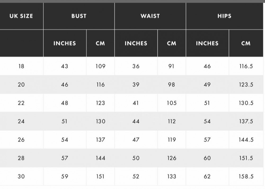Image resolution: width=265 pixels, height=189 pixels.
Task: Select UK size 20 row label
Action: (21, 85)
